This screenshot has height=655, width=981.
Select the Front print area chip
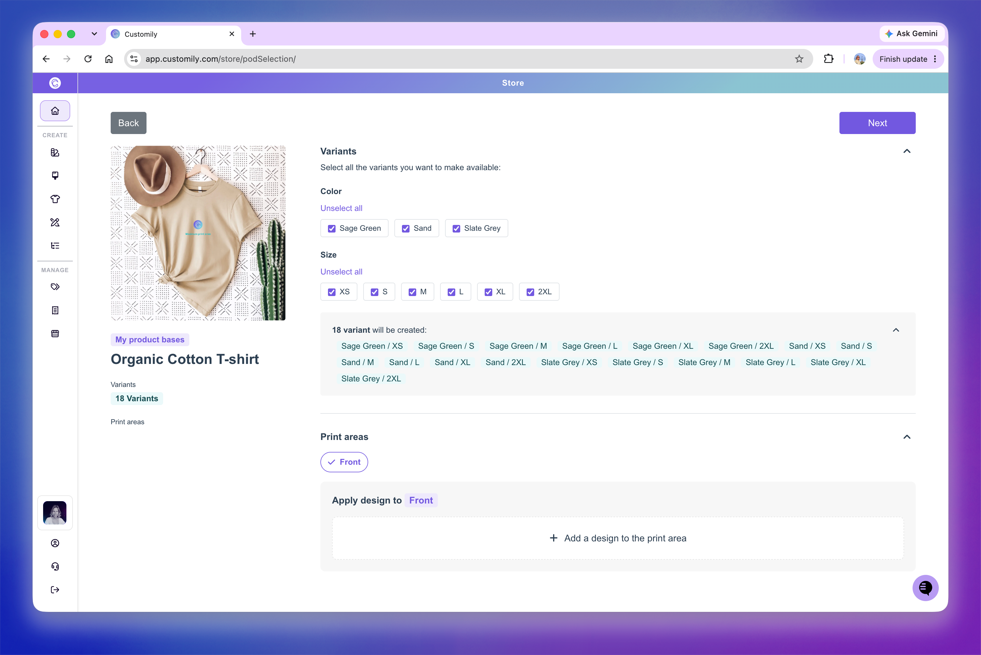pyautogui.click(x=344, y=462)
